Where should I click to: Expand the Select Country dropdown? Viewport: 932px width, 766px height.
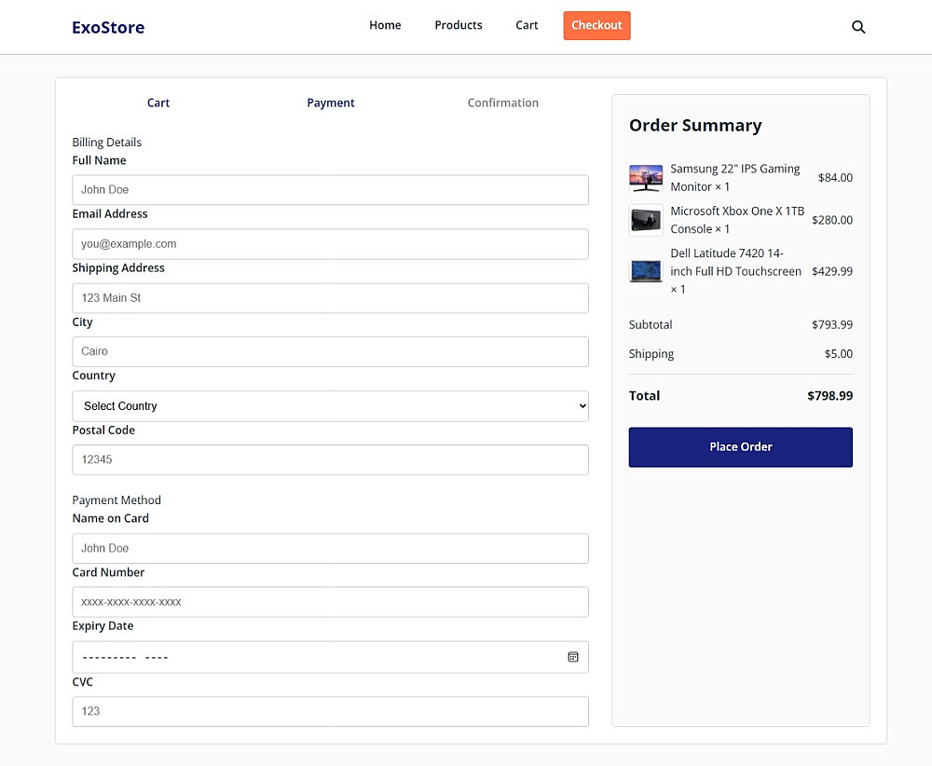pyautogui.click(x=330, y=406)
